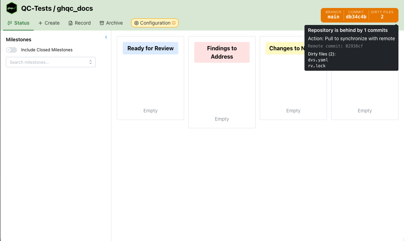The width and height of the screenshot is (404, 241).
Task: Click the Configuration button
Action: (155, 23)
